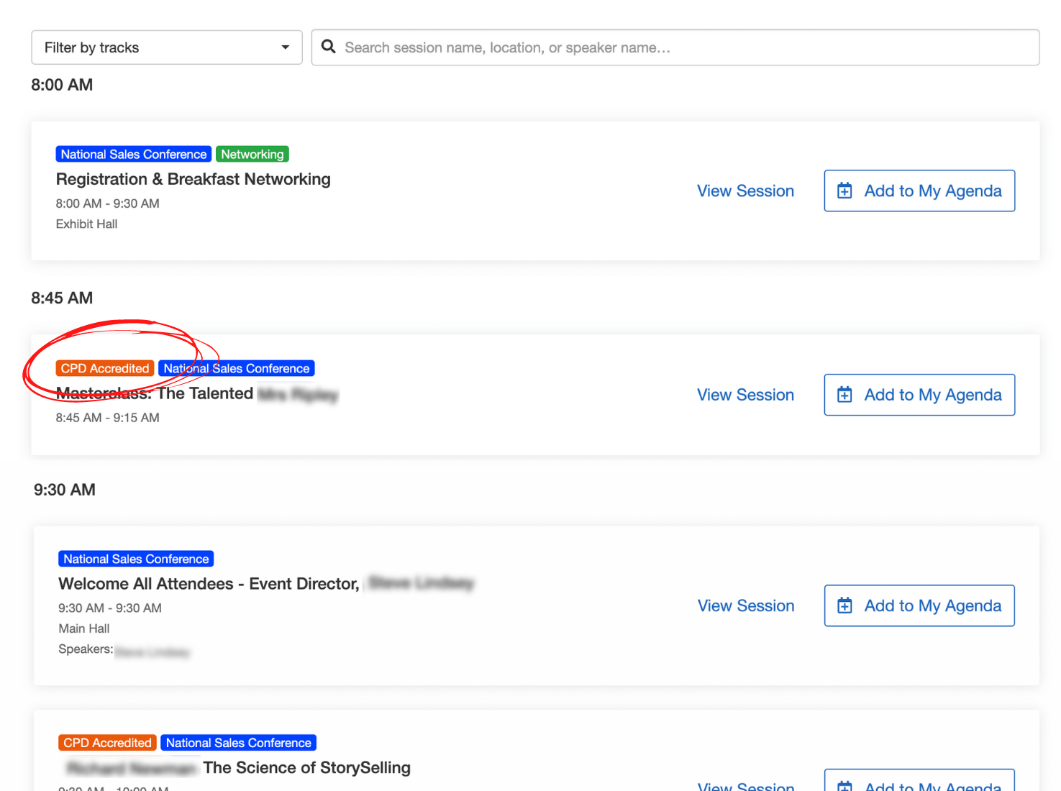Add Registration & Breakfast Networking to agenda
The width and height of the screenshot is (1061, 791).
coord(919,191)
